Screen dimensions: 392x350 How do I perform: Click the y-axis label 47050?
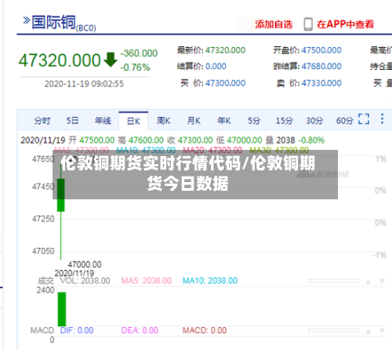pyautogui.click(x=43, y=251)
